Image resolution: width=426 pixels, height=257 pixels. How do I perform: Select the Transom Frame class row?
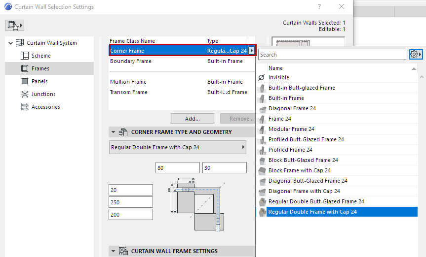182,92
